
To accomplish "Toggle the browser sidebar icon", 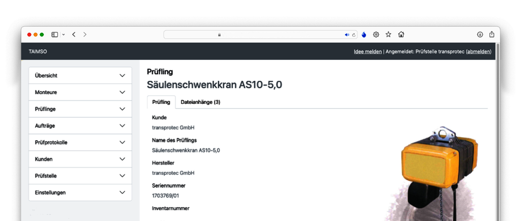I will [x=55, y=34].
